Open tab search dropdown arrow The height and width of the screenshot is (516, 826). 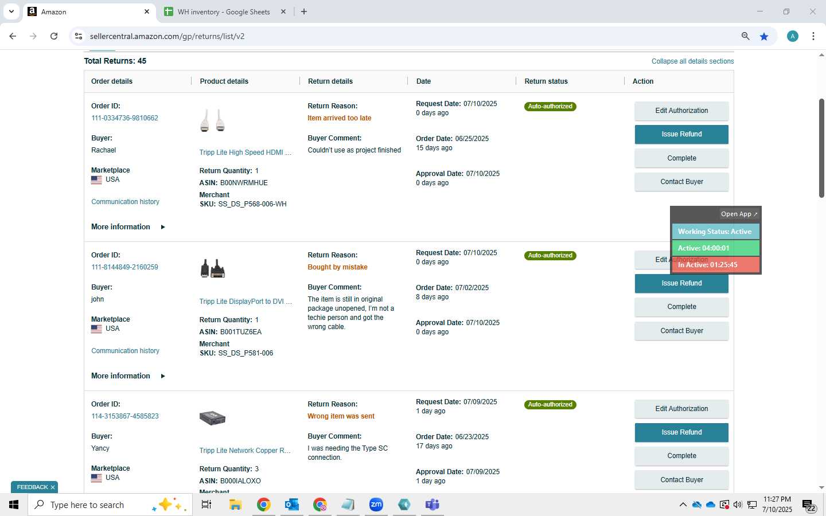(11, 11)
